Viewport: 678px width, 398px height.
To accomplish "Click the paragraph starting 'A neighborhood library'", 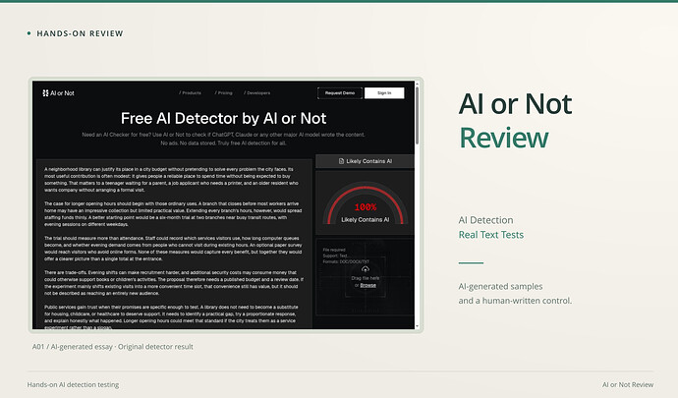I will tap(172, 180).
